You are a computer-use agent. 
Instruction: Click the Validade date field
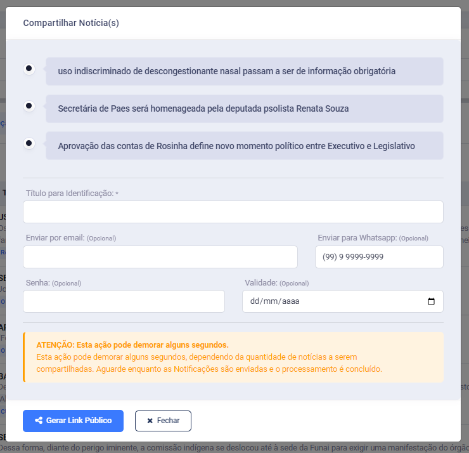coord(343,301)
